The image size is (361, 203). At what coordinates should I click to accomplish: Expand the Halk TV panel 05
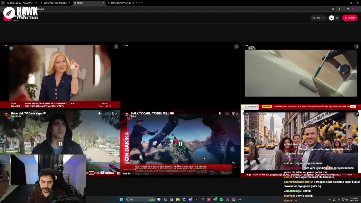click(x=236, y=114)
